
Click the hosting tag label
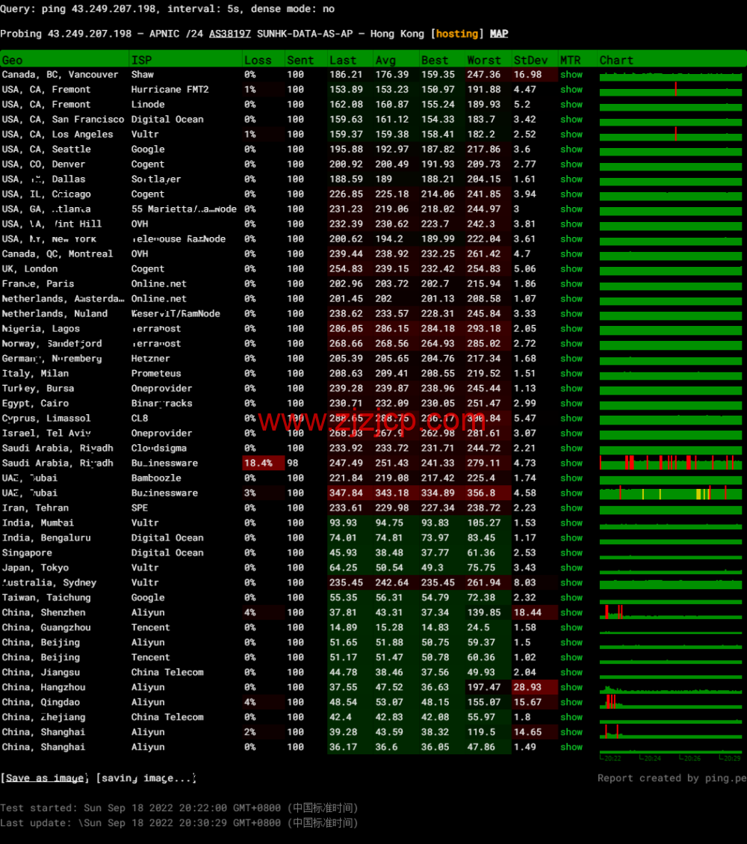457,34
